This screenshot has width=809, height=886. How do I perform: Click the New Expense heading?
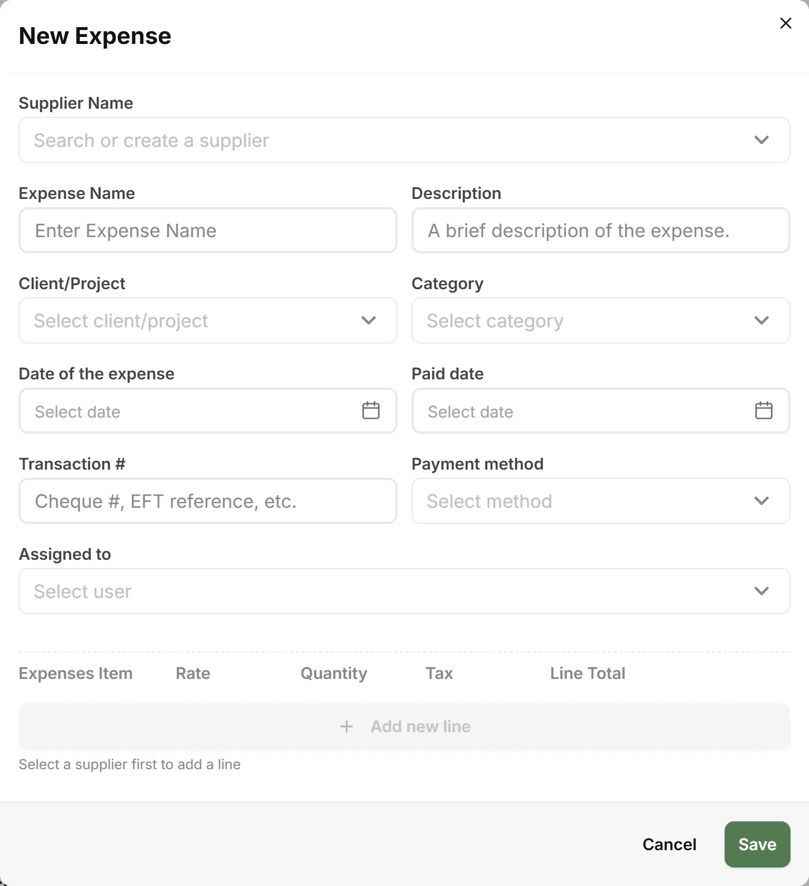[x=95, y=36]
